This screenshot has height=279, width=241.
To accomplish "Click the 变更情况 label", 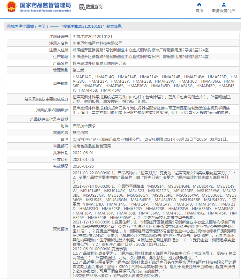I will click(x=61, y=229).
